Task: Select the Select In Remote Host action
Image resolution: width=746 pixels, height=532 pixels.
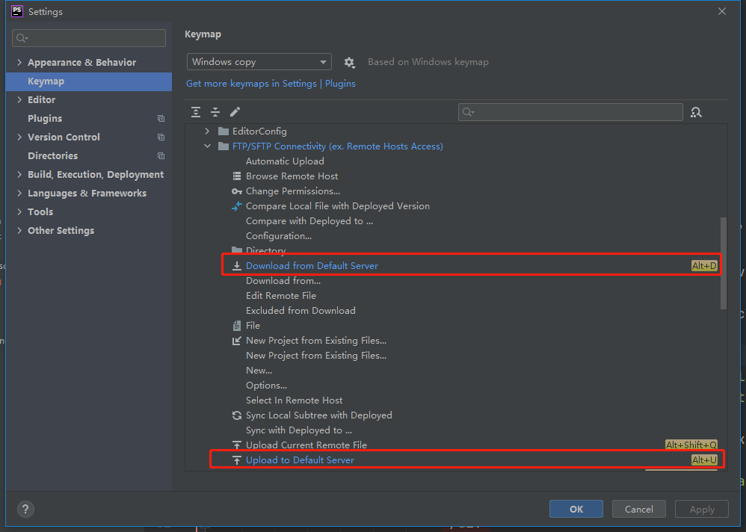Action: point(294,400)
